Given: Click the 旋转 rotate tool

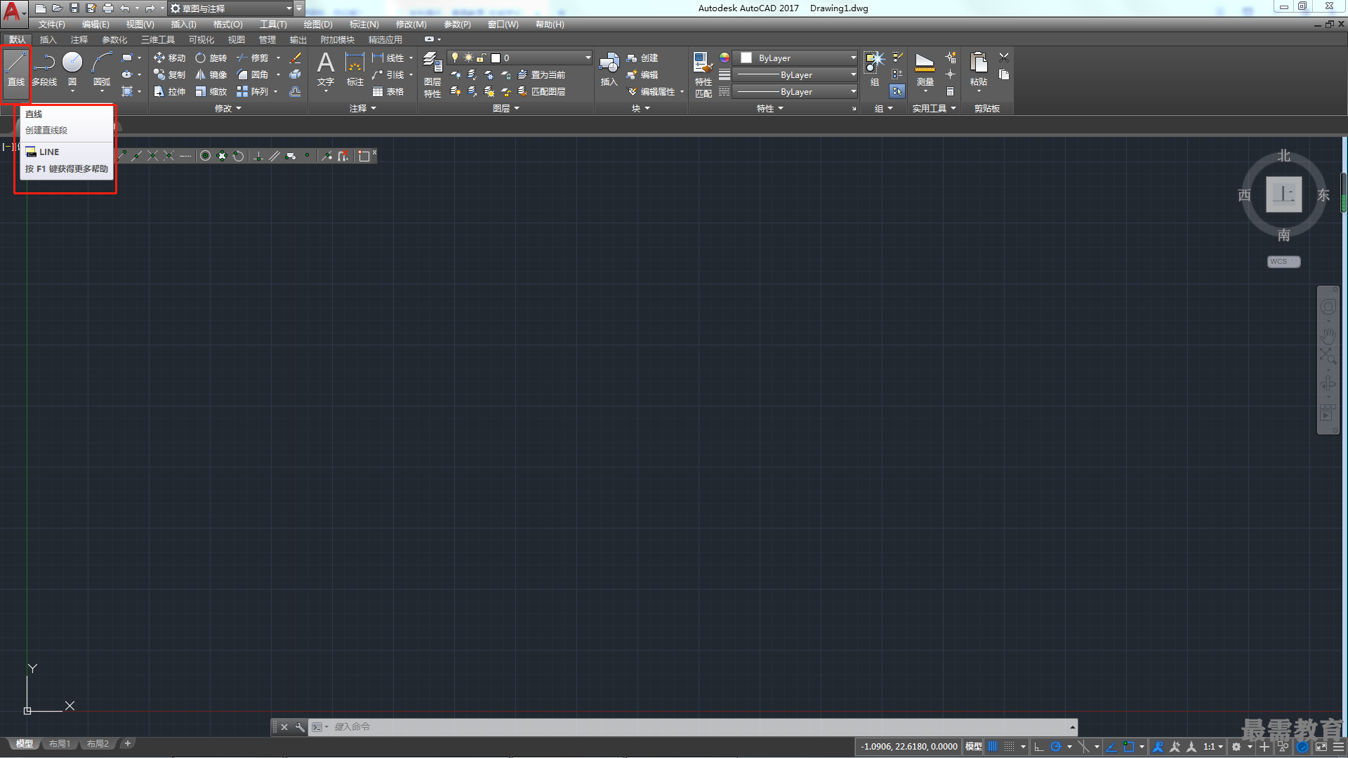Looking at the screenshot, I should click(211, 58).
